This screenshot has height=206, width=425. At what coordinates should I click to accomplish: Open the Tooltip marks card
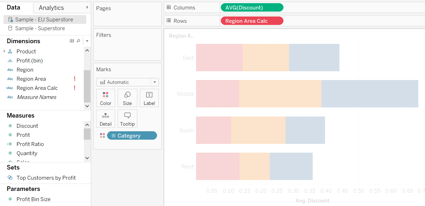tap(127, 119)
